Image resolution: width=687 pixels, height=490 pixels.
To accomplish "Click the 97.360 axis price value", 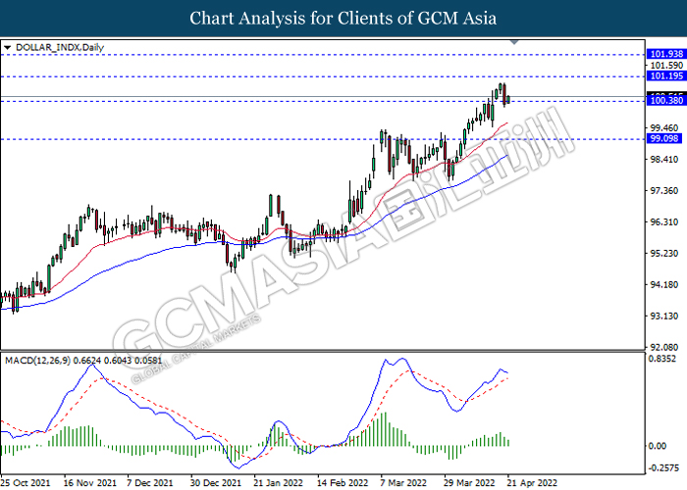I will (x=663, y=191).
